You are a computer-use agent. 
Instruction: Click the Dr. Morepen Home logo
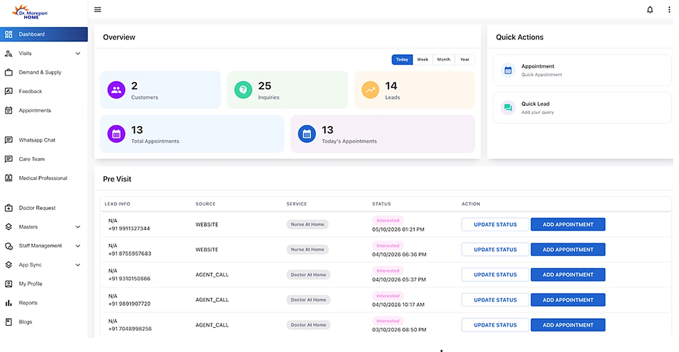30,12
